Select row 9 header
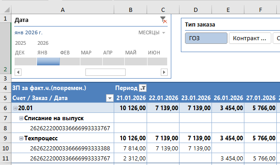 (5, 138)
